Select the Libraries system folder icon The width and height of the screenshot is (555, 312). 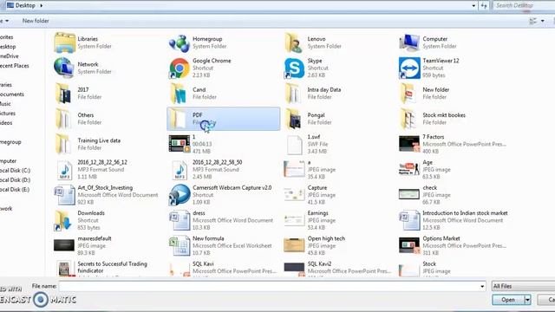64,42
